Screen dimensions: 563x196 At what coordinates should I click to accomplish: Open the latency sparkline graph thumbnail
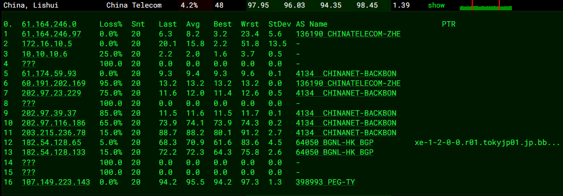(486, 5)
